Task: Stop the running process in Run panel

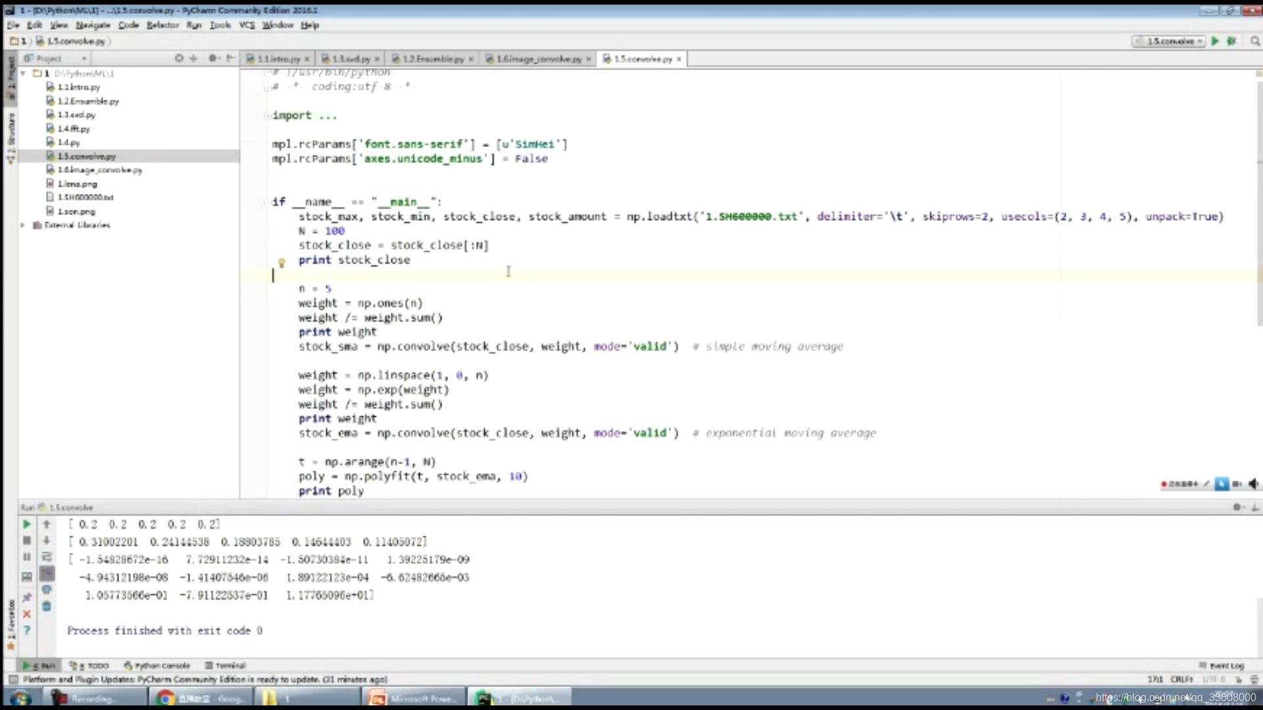Action: point(26,540)
